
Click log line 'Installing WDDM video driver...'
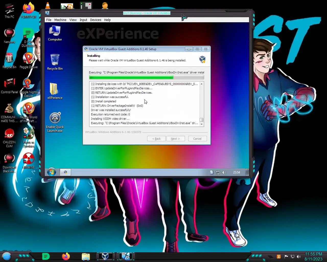click(x=110, y=119)
